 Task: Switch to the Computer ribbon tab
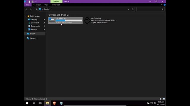pos(37,5)
